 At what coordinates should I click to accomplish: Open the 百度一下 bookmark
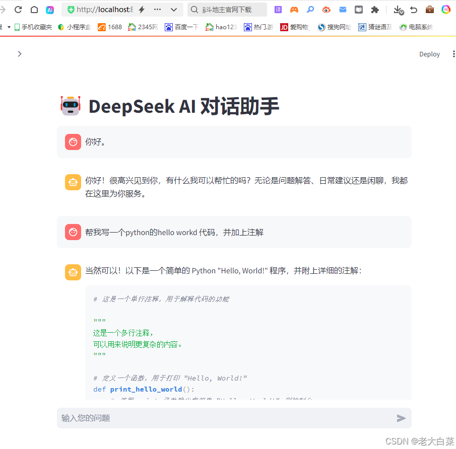tap(181, 27)
